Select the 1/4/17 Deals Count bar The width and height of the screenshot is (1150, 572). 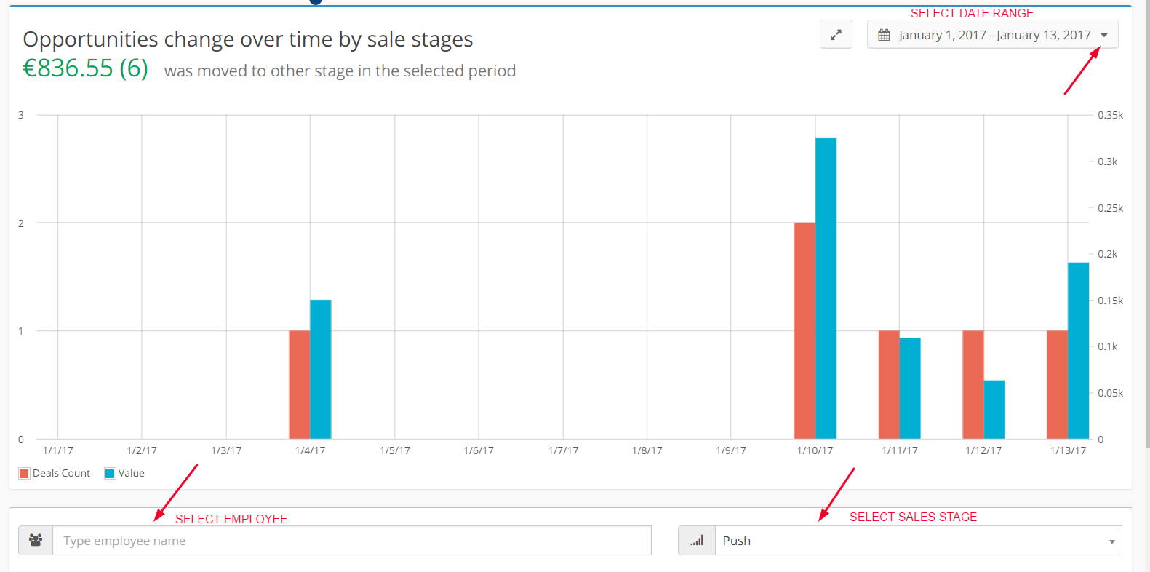pyautogui.click(x=300, y=385)
